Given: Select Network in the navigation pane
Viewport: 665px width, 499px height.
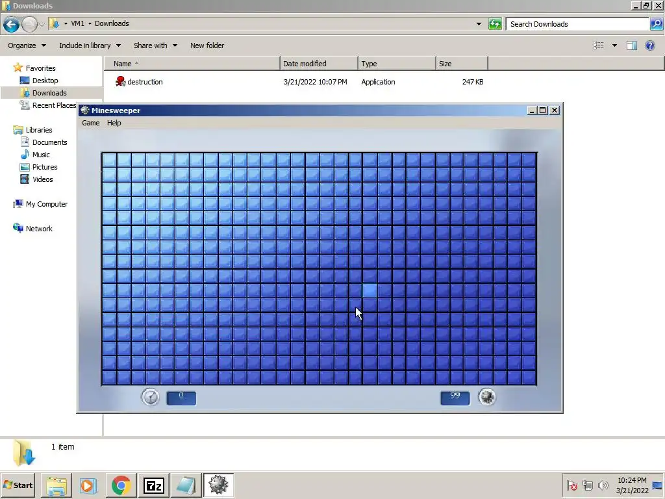Looking at the screenshot, I should (39, 228).
